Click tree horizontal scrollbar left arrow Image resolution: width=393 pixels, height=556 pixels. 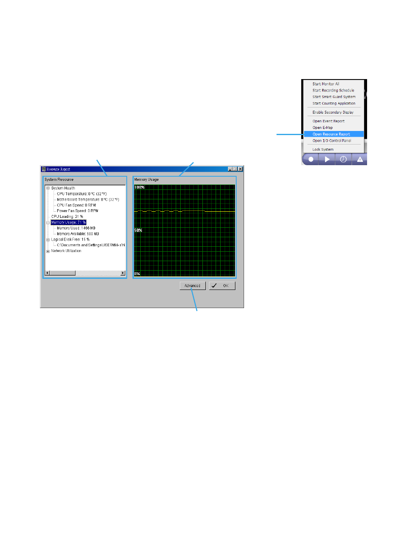tap(47, 273)
